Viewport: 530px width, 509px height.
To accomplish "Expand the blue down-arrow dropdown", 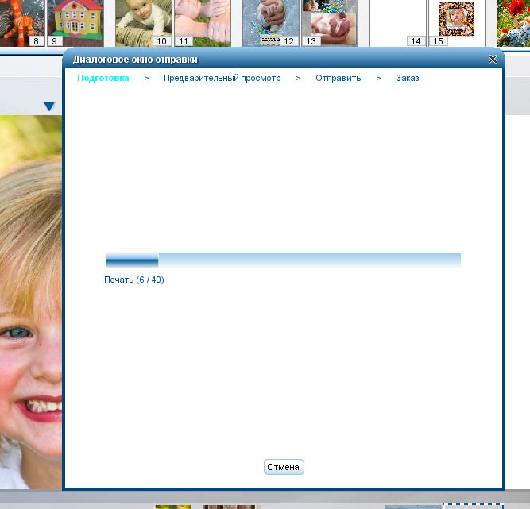I will click(x=49, y=106).
